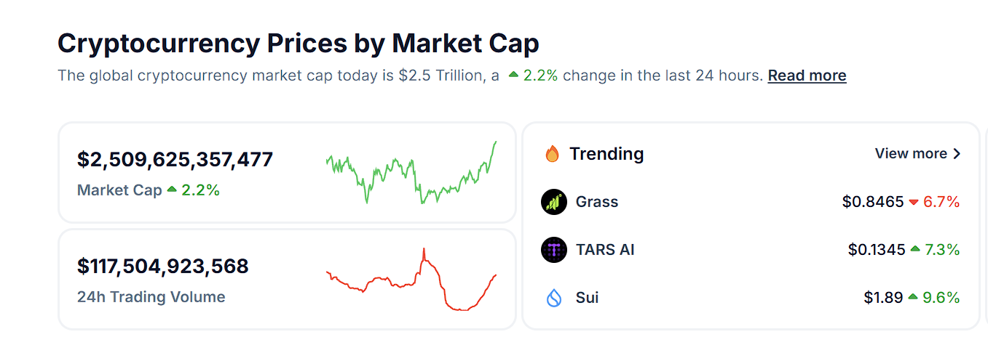Viewport: 988px width, 353px height.
Task: Click the View more chevron arrow
Action: (x=957, y=154)
